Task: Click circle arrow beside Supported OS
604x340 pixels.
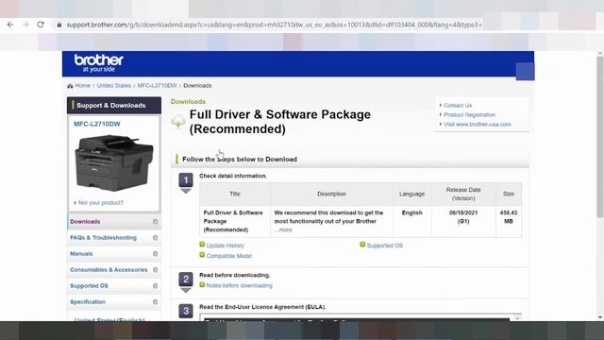Action: click(155, 286)
